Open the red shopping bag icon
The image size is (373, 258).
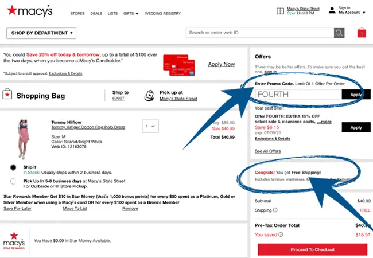coord(362,33)
